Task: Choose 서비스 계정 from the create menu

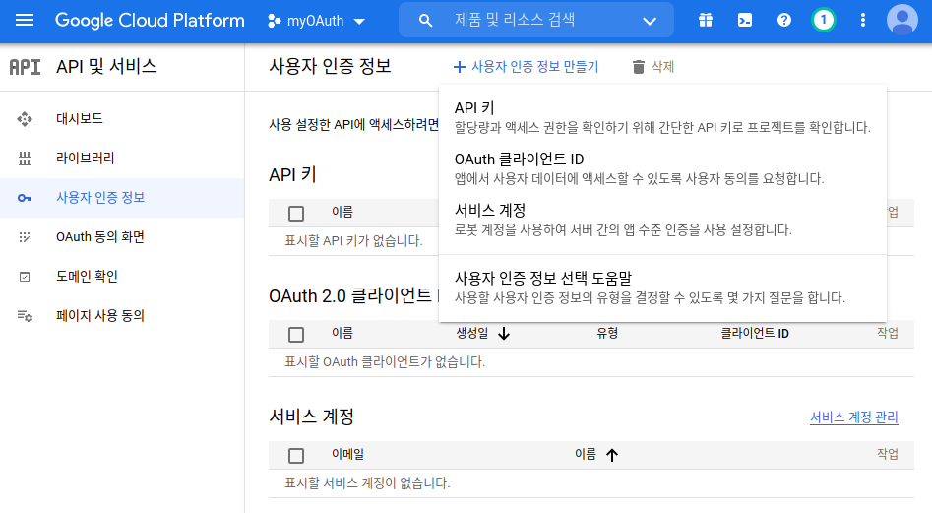Action: coord(662,220)
